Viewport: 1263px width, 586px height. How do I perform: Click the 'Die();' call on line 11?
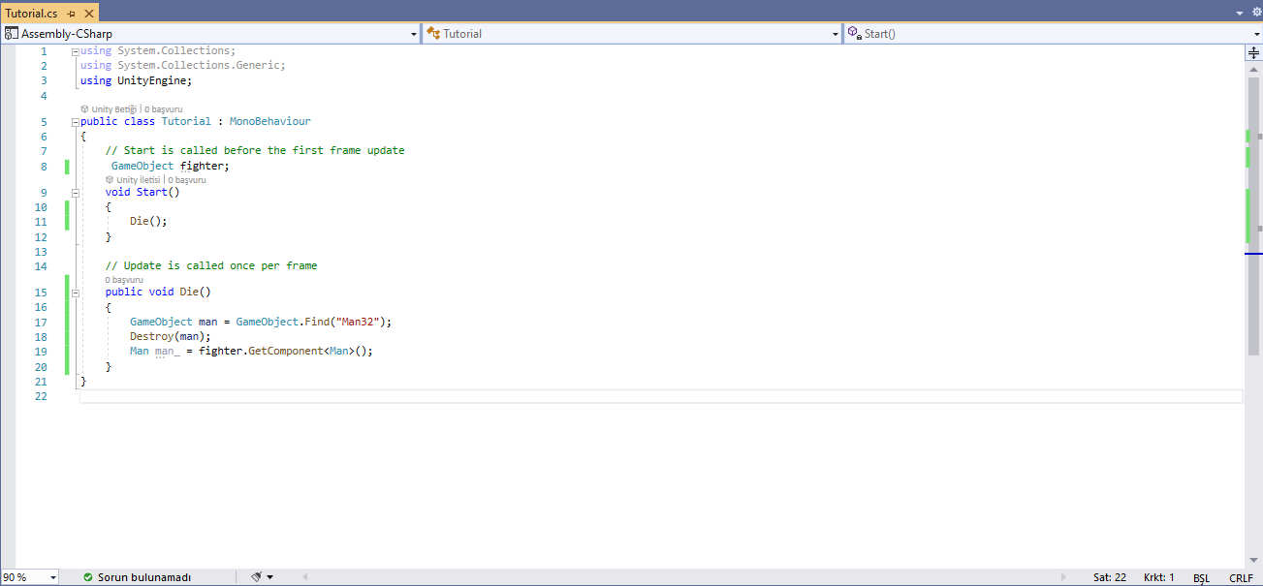[x=149, y=221]
